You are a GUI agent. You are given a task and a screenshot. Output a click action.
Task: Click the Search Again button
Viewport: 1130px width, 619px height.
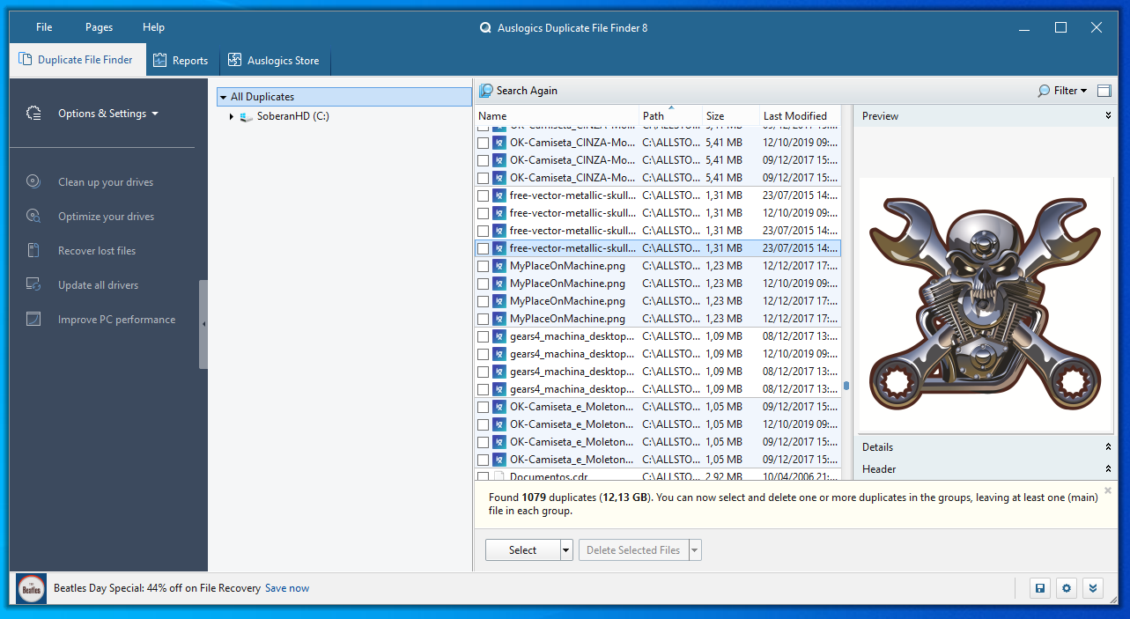pyautogui.click(x=518, y=91)
